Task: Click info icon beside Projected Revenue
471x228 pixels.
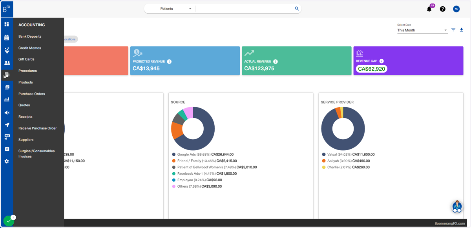Action: click(x=169, y=62)
